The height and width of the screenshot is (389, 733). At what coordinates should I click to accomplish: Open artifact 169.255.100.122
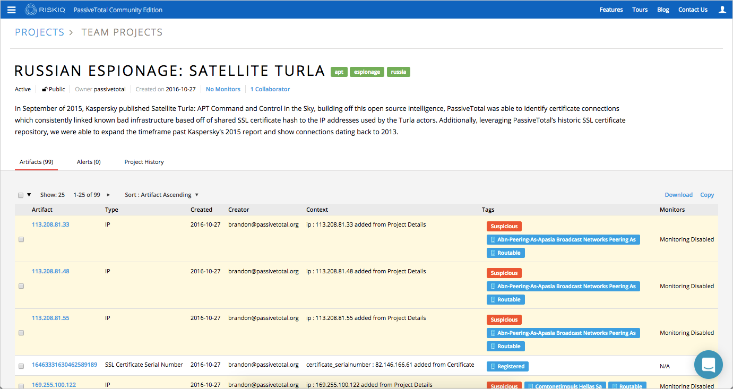pyautogui.click(x=54, y=385)
